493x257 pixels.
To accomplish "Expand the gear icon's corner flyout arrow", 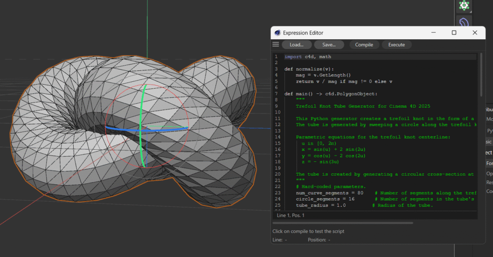I will [470, 11].
